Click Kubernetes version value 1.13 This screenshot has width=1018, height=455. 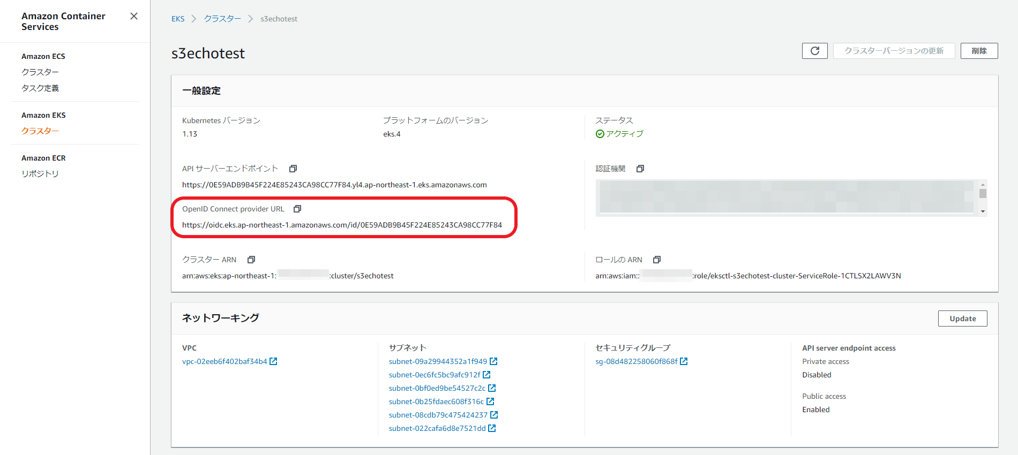(x=190, y=134)
